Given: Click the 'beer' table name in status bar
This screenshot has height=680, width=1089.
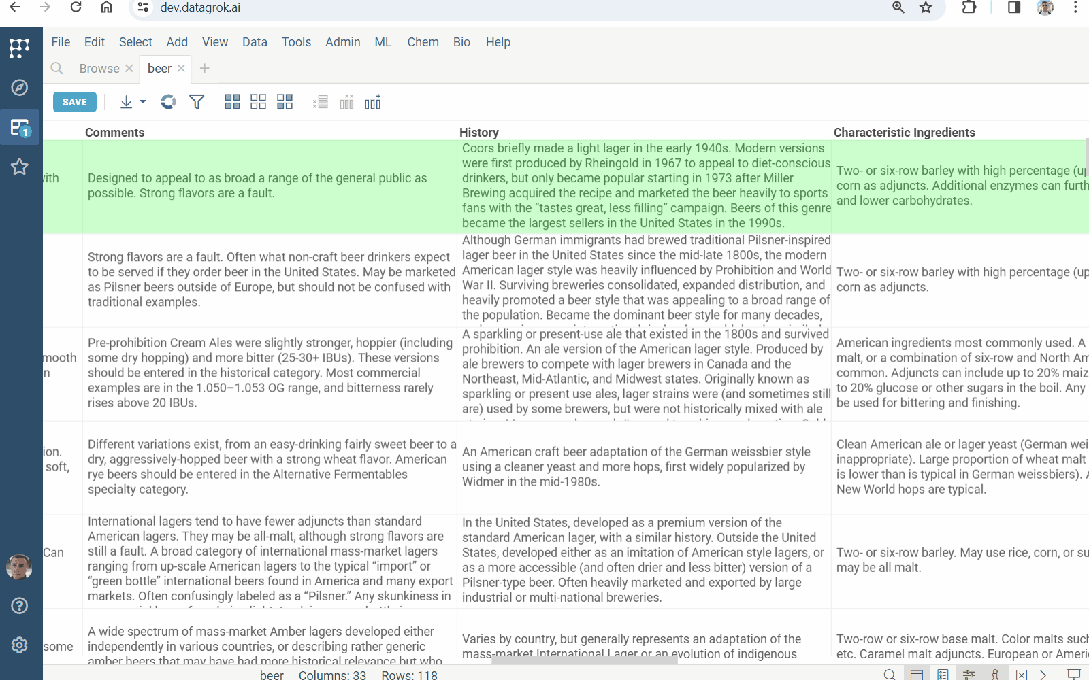Looking at the screenshot, I should click(272, 675).
